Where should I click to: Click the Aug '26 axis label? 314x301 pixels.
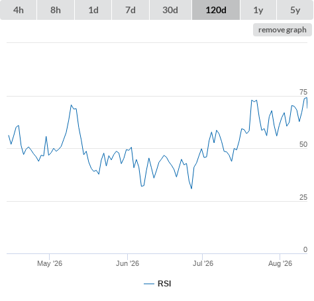pyautogui.click(x=280, y=263)
